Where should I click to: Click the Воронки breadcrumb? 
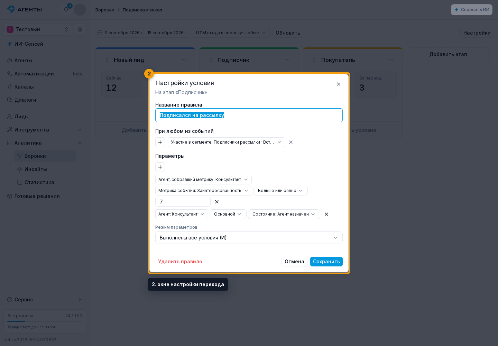click(x=105, y=10)
